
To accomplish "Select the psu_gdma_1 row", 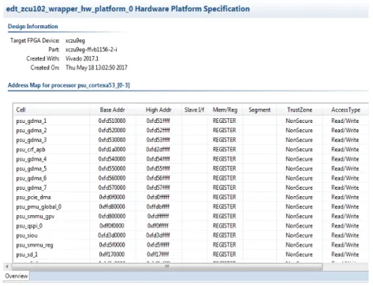I will point(191,121).
